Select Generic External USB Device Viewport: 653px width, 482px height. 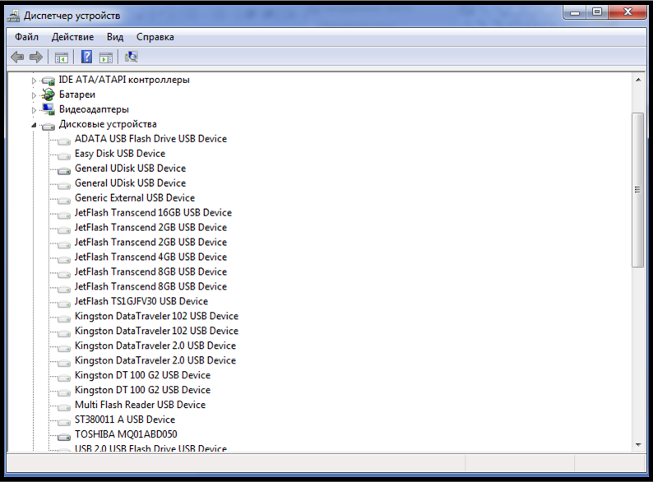coord(135,198)
